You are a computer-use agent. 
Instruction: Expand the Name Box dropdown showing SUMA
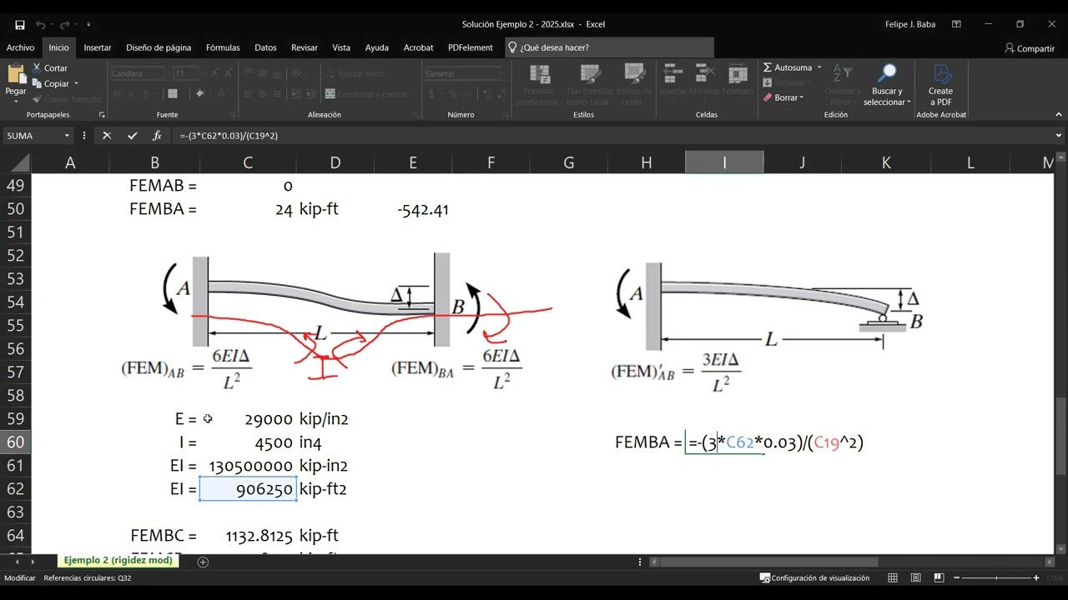pos(67,136)
